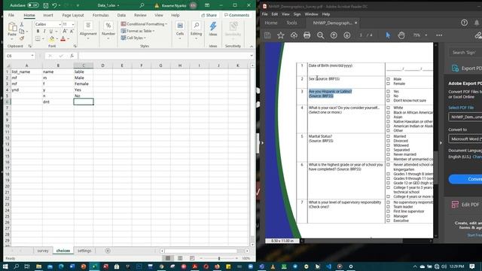This screenshot has width=482, height=271.
Task: Expand Conditional Formatting dropdown
Action: pyautogui.click(x=166, y=24)
